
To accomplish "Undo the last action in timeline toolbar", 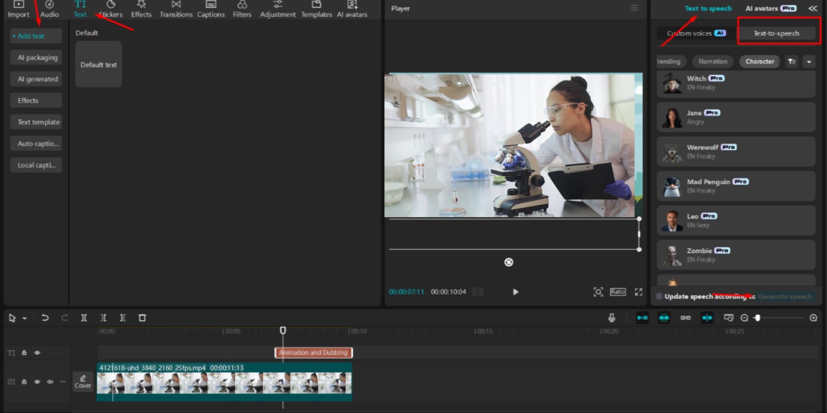I will pos(45,318).
